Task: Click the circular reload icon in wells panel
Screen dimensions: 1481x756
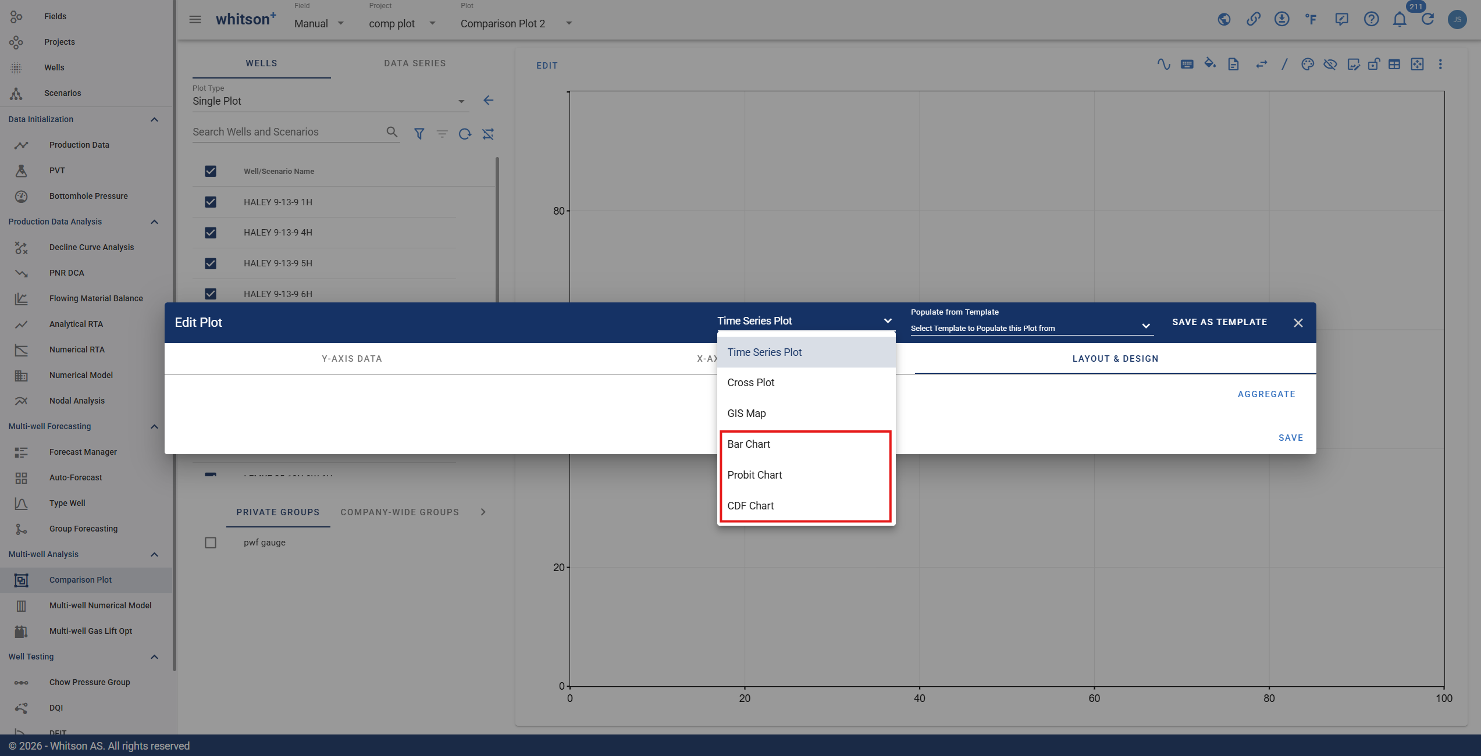Action: (465, 134)
